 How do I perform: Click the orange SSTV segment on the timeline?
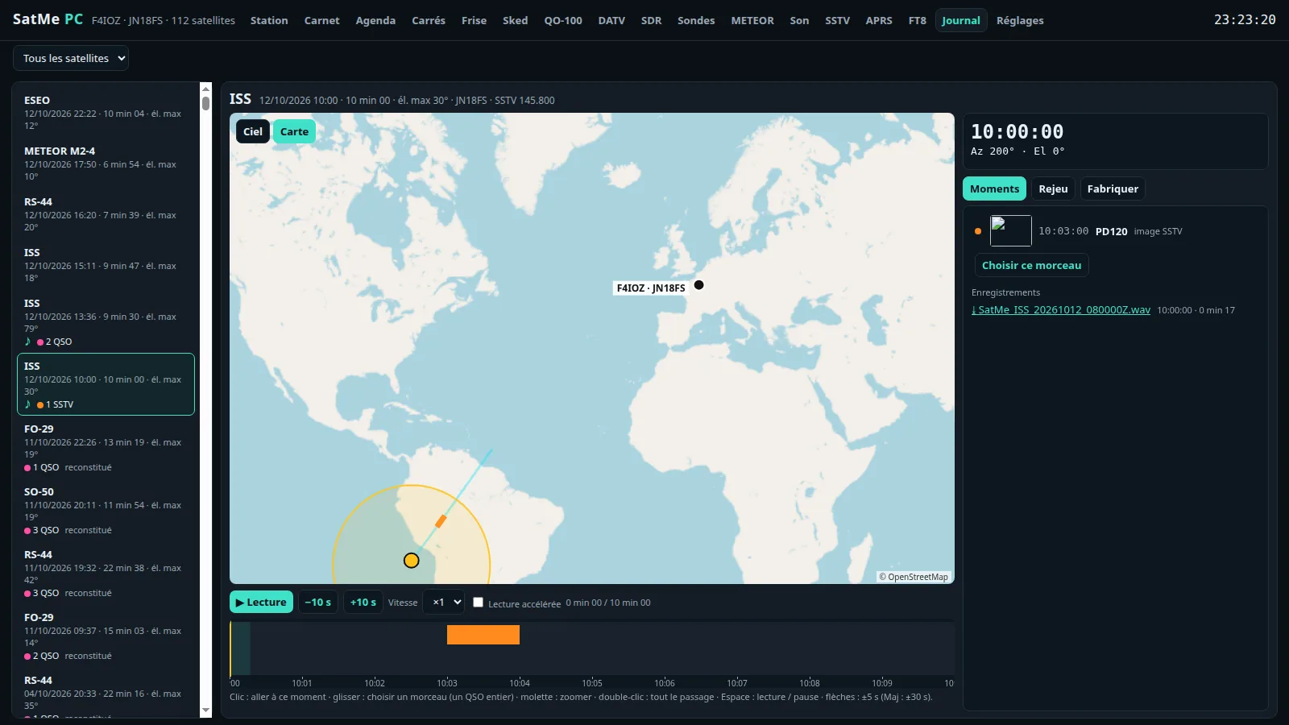pos(483,635)
